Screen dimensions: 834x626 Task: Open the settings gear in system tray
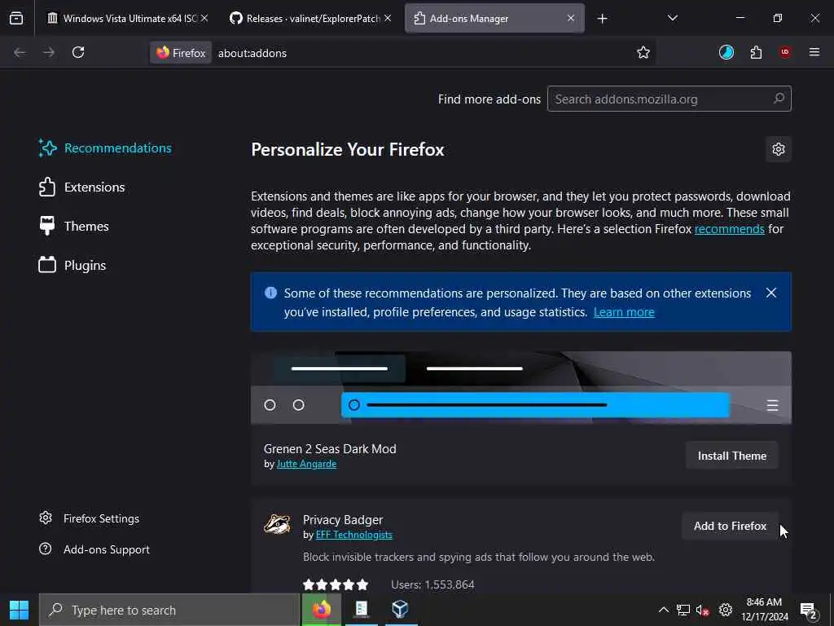pyautogui.click(x=725, y=610)
